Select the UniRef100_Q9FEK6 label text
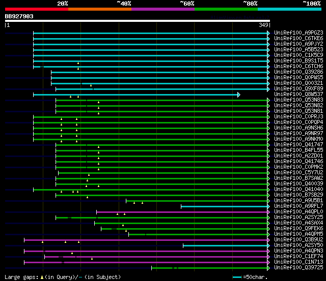This screenshot has height=281, width=326. tap(298, 229)
